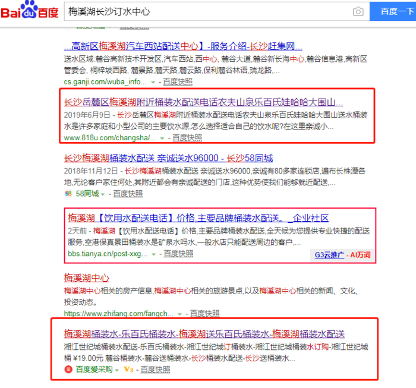Open the 梅溪湖中心 result title
The width and height of the screenshot is (416, 388).
point(87,278)
